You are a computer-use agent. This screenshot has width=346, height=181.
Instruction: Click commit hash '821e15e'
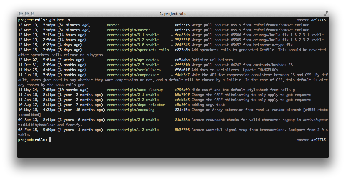(x=182, y=110)
